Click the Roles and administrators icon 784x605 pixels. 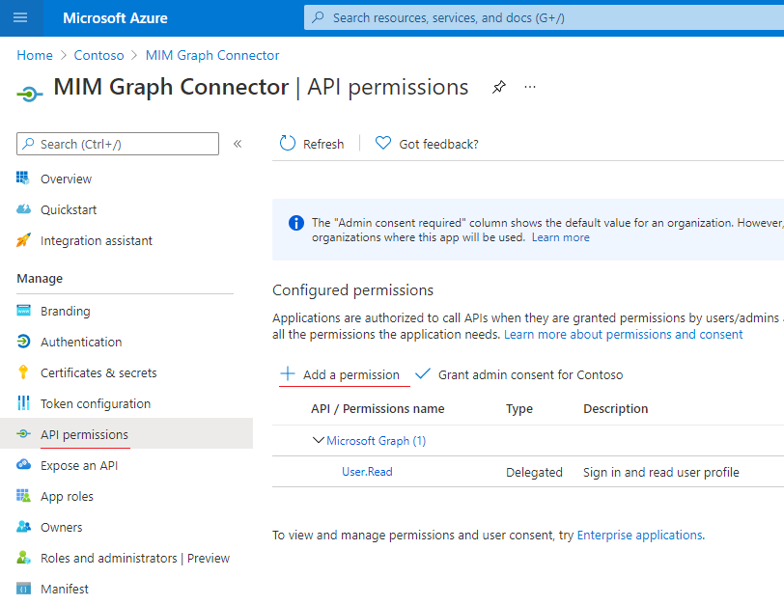[23, 558]
